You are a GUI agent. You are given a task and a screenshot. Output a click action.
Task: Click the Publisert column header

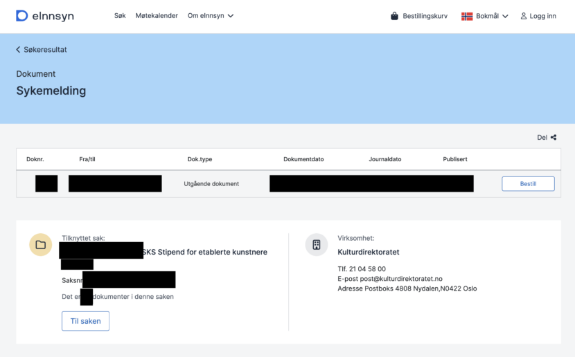(x=455, y=159)
